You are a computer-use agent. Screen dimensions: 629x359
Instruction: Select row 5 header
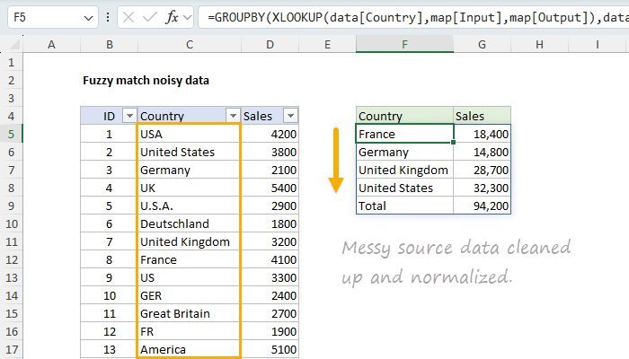(11, 134)
